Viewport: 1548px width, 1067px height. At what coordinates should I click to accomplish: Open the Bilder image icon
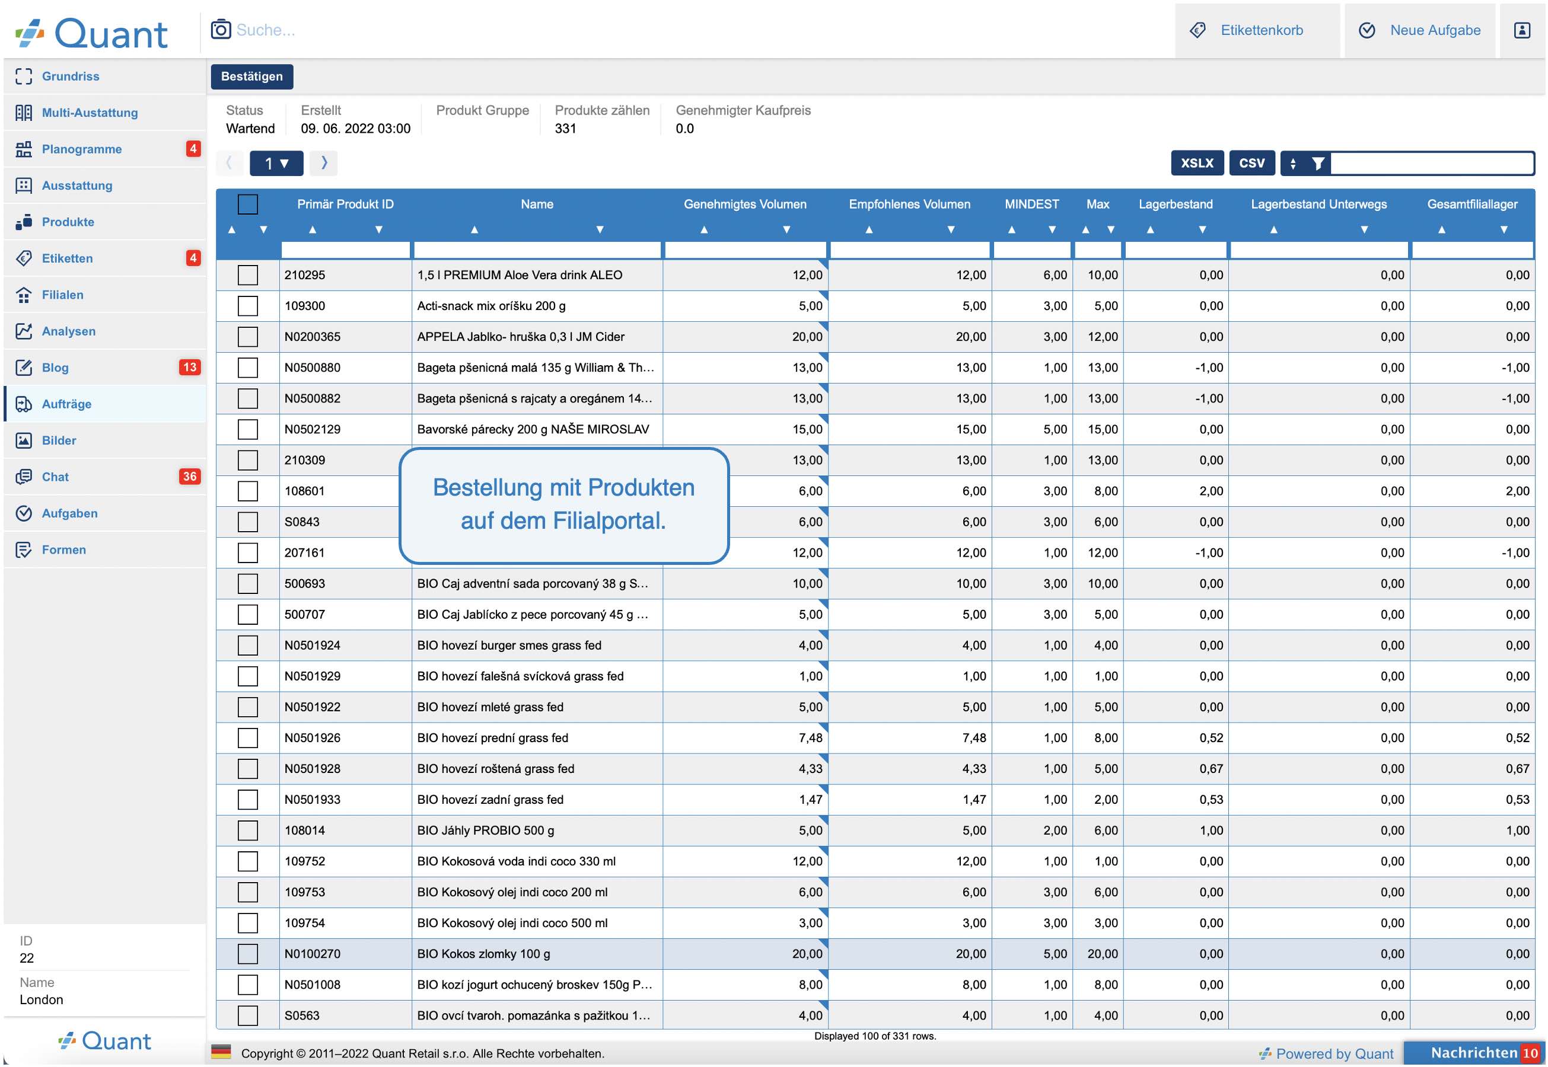click(x=23, y=440)
